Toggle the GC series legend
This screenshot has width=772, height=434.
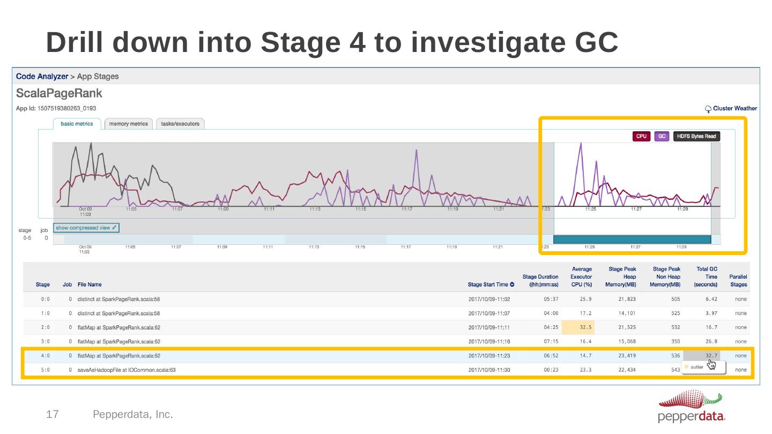[x=662, y=136]
